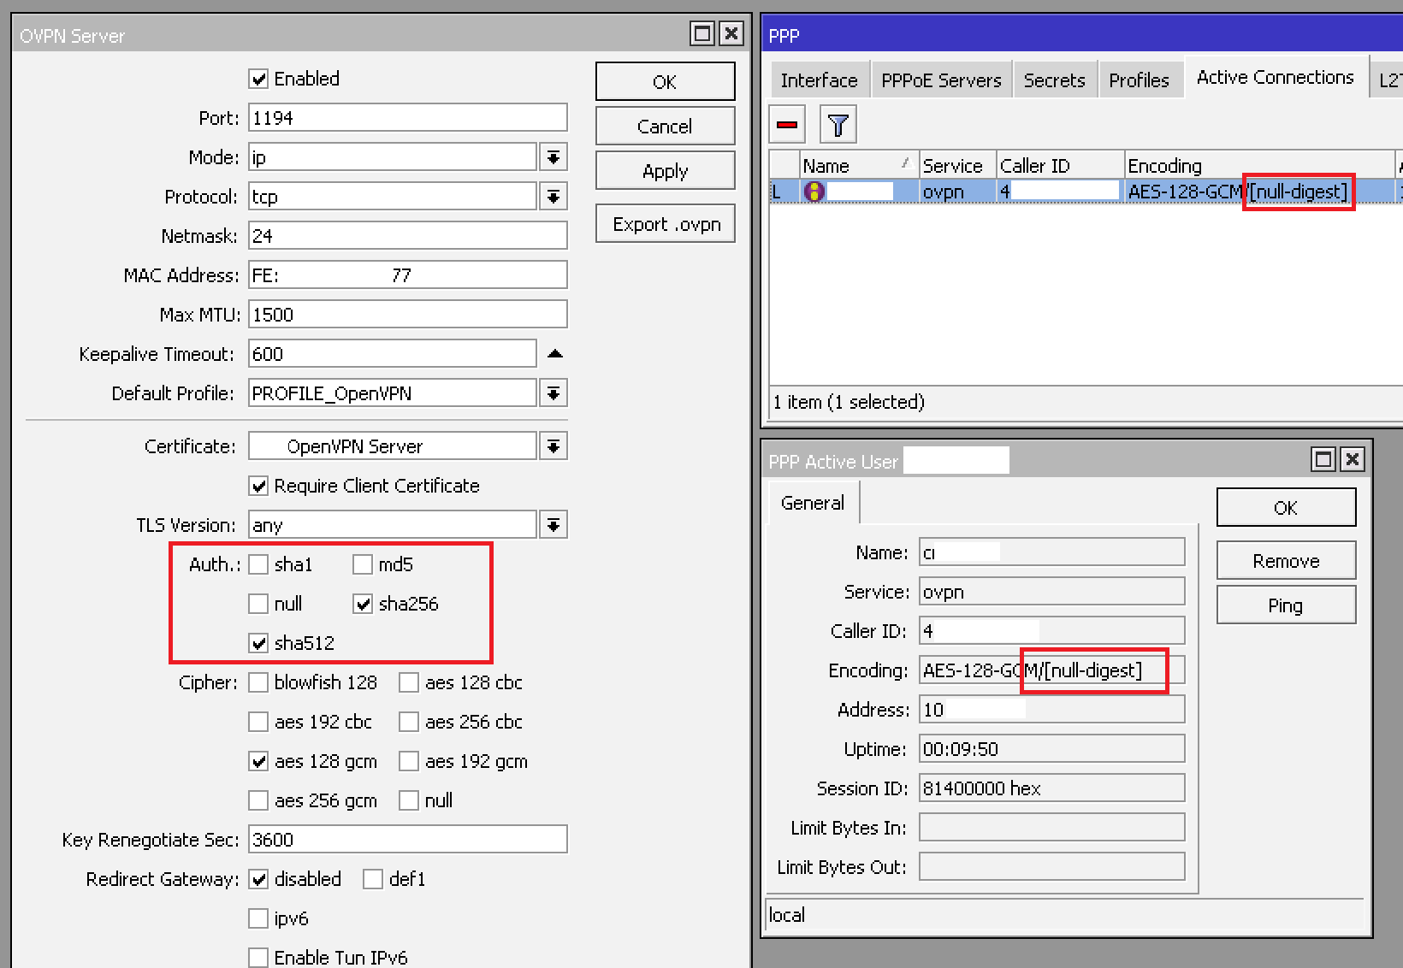The width and height of the screenshot is (1403, 968).
Task: Toggle the Enabled checkbox
Action: pos(258,79)
